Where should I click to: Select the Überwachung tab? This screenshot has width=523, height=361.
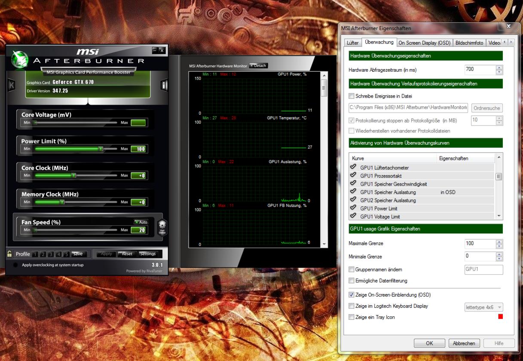(379, 42)
